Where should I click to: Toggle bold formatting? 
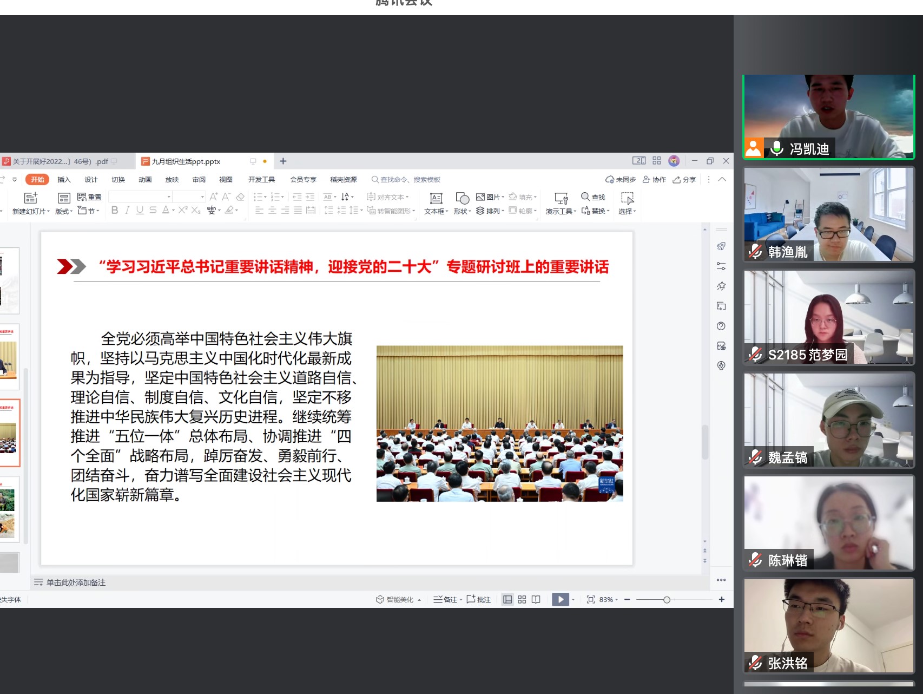[x=115, y=210]
